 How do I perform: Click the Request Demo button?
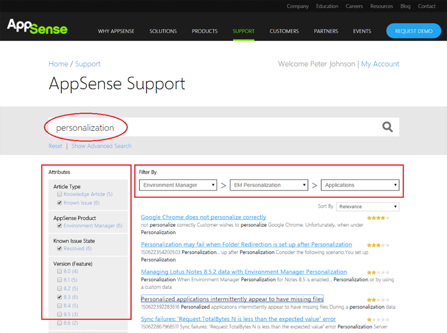[x=413, y=31]
